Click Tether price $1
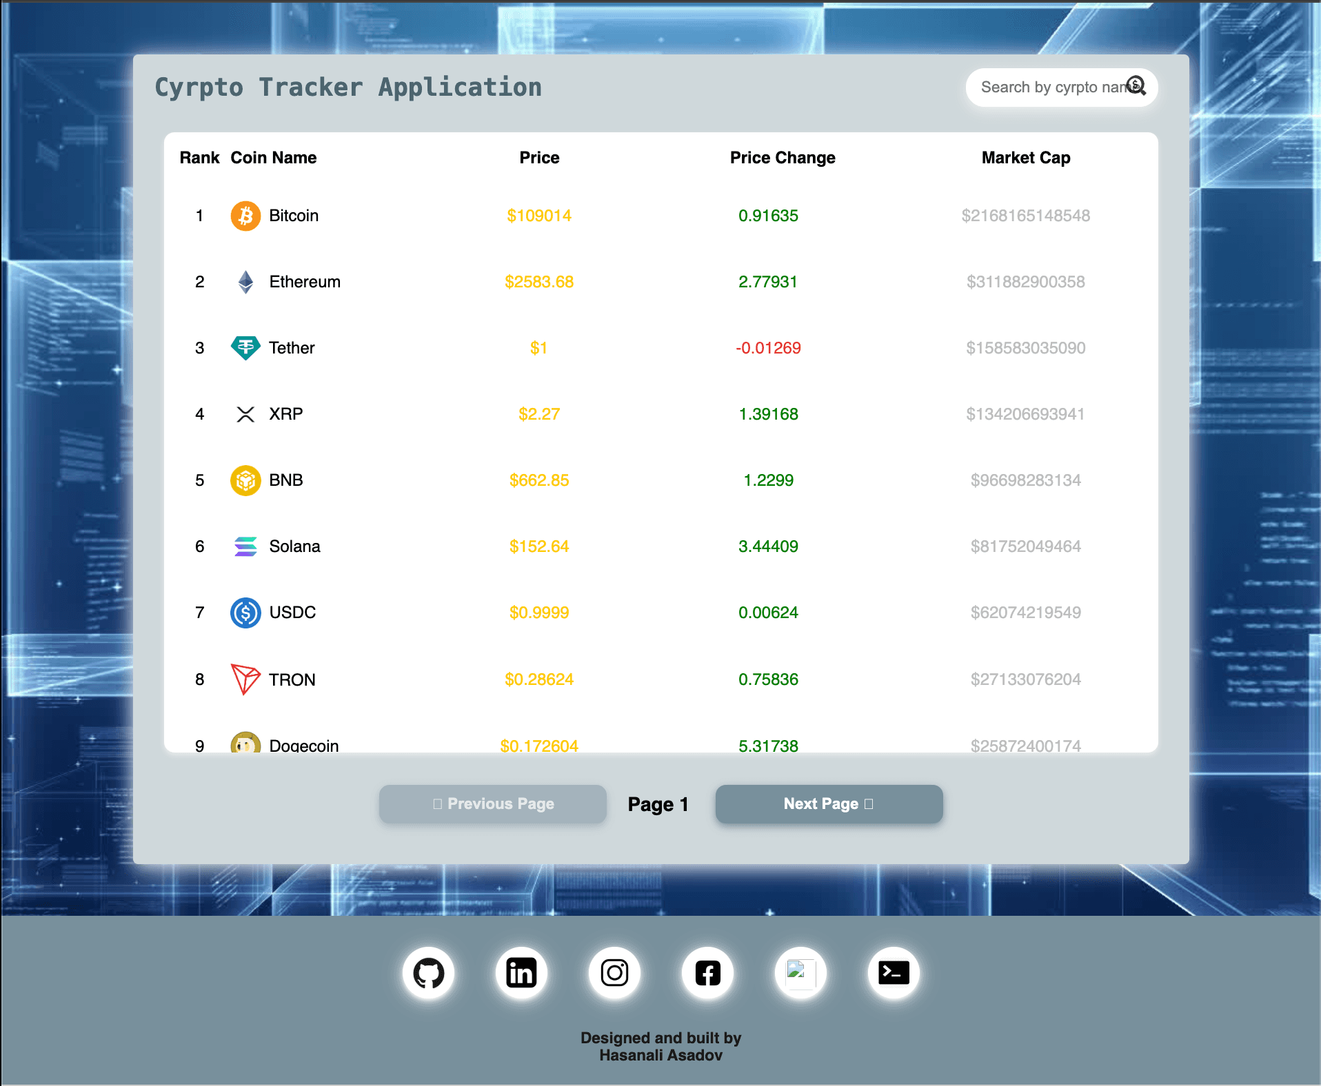Image resolution: width=1321 pixels, height=1086 pixels. pos(539,348)
